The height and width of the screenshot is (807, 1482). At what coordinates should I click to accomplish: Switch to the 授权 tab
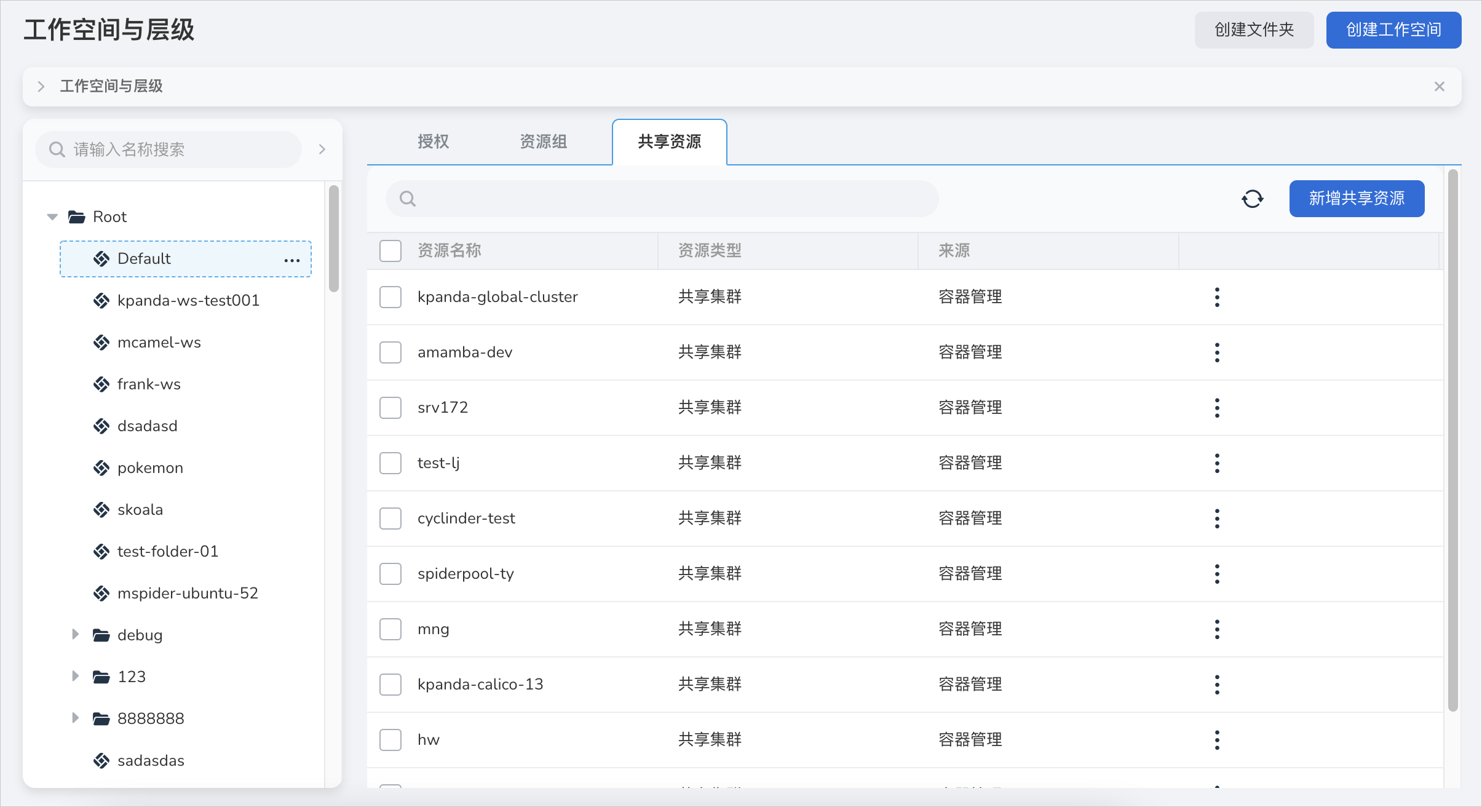[x=434, y=142]
